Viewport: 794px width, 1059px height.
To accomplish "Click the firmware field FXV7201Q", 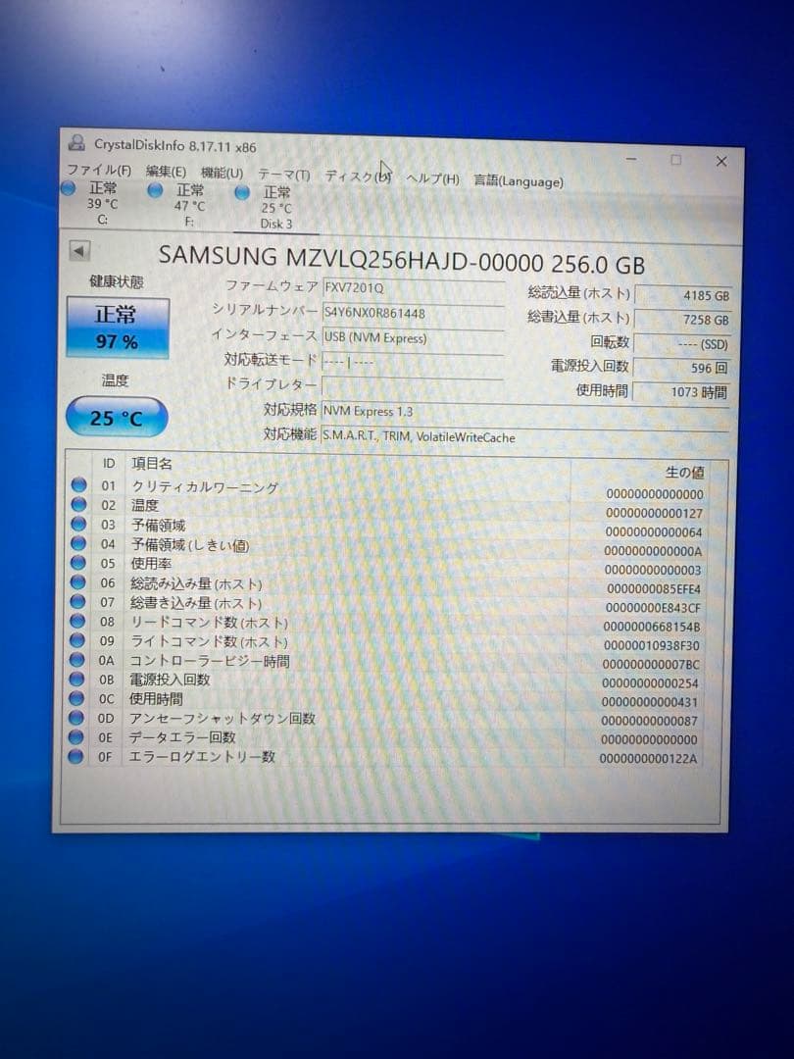I will pyautogui.click(x=414, y=287).
